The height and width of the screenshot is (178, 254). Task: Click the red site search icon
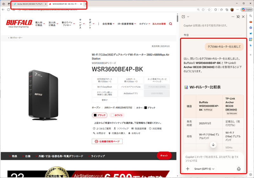170,24
